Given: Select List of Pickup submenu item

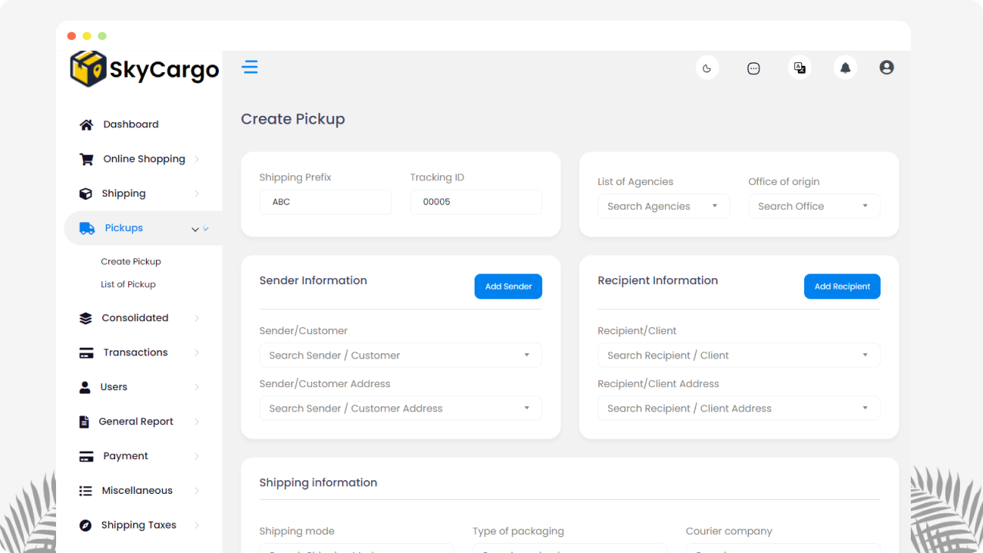Looking at the screenshot, I should [128, 284].
